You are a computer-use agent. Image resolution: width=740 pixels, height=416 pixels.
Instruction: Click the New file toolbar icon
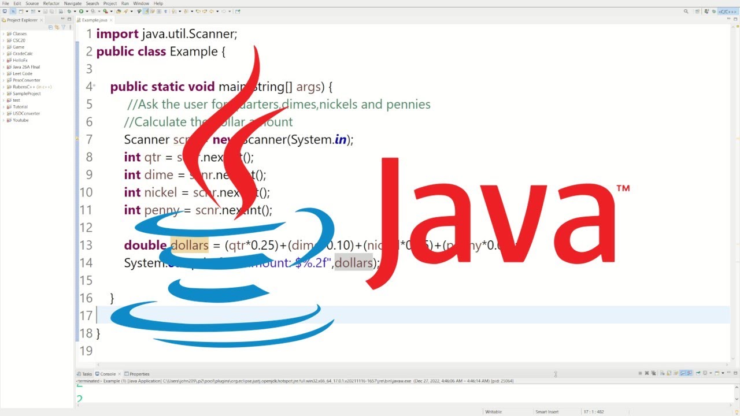coord(21,11)
